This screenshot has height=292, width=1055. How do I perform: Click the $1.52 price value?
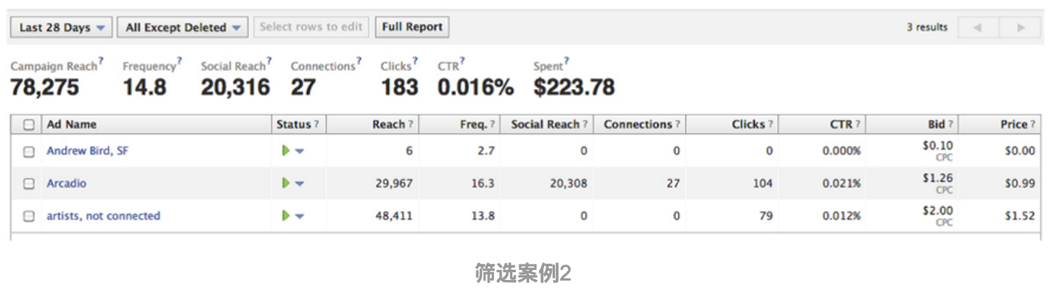[x=1020, y=216]
